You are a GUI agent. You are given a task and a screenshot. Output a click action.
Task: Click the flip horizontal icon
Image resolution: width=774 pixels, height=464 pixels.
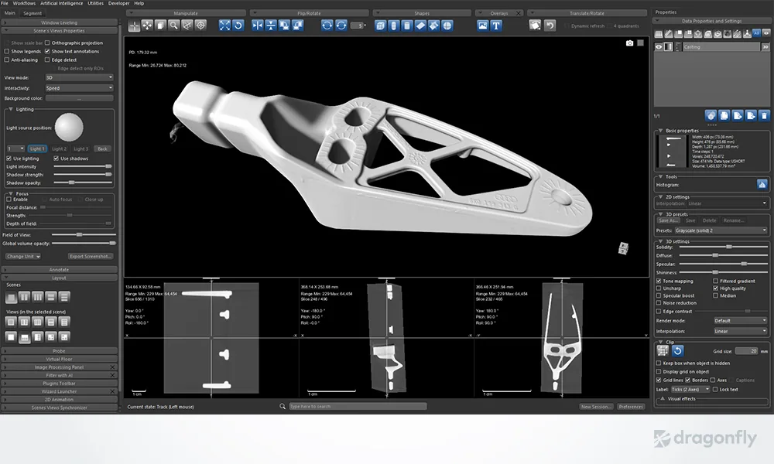pyautogui.click(x=258, y=26)
